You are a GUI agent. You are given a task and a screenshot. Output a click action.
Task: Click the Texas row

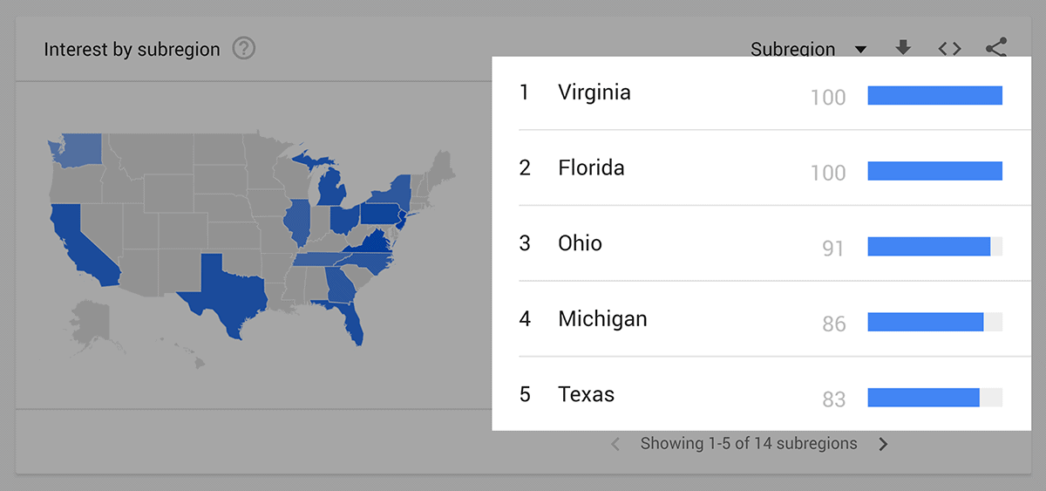click(x=761, y=394)
